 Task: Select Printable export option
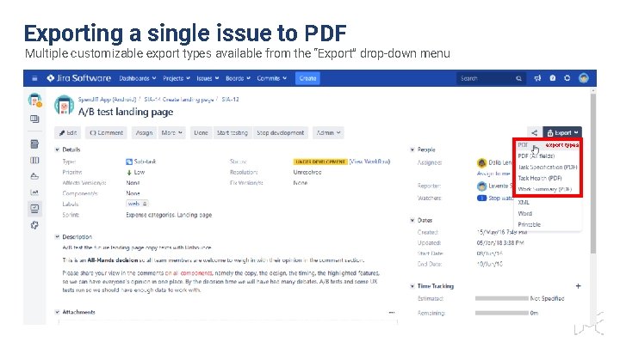point(548,224)
